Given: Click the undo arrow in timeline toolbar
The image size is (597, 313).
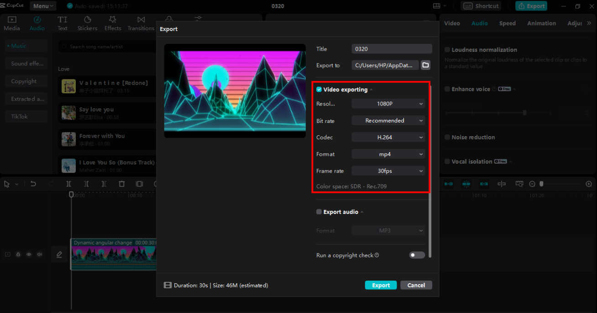Looking at the screenshot, I should point(33,184).
